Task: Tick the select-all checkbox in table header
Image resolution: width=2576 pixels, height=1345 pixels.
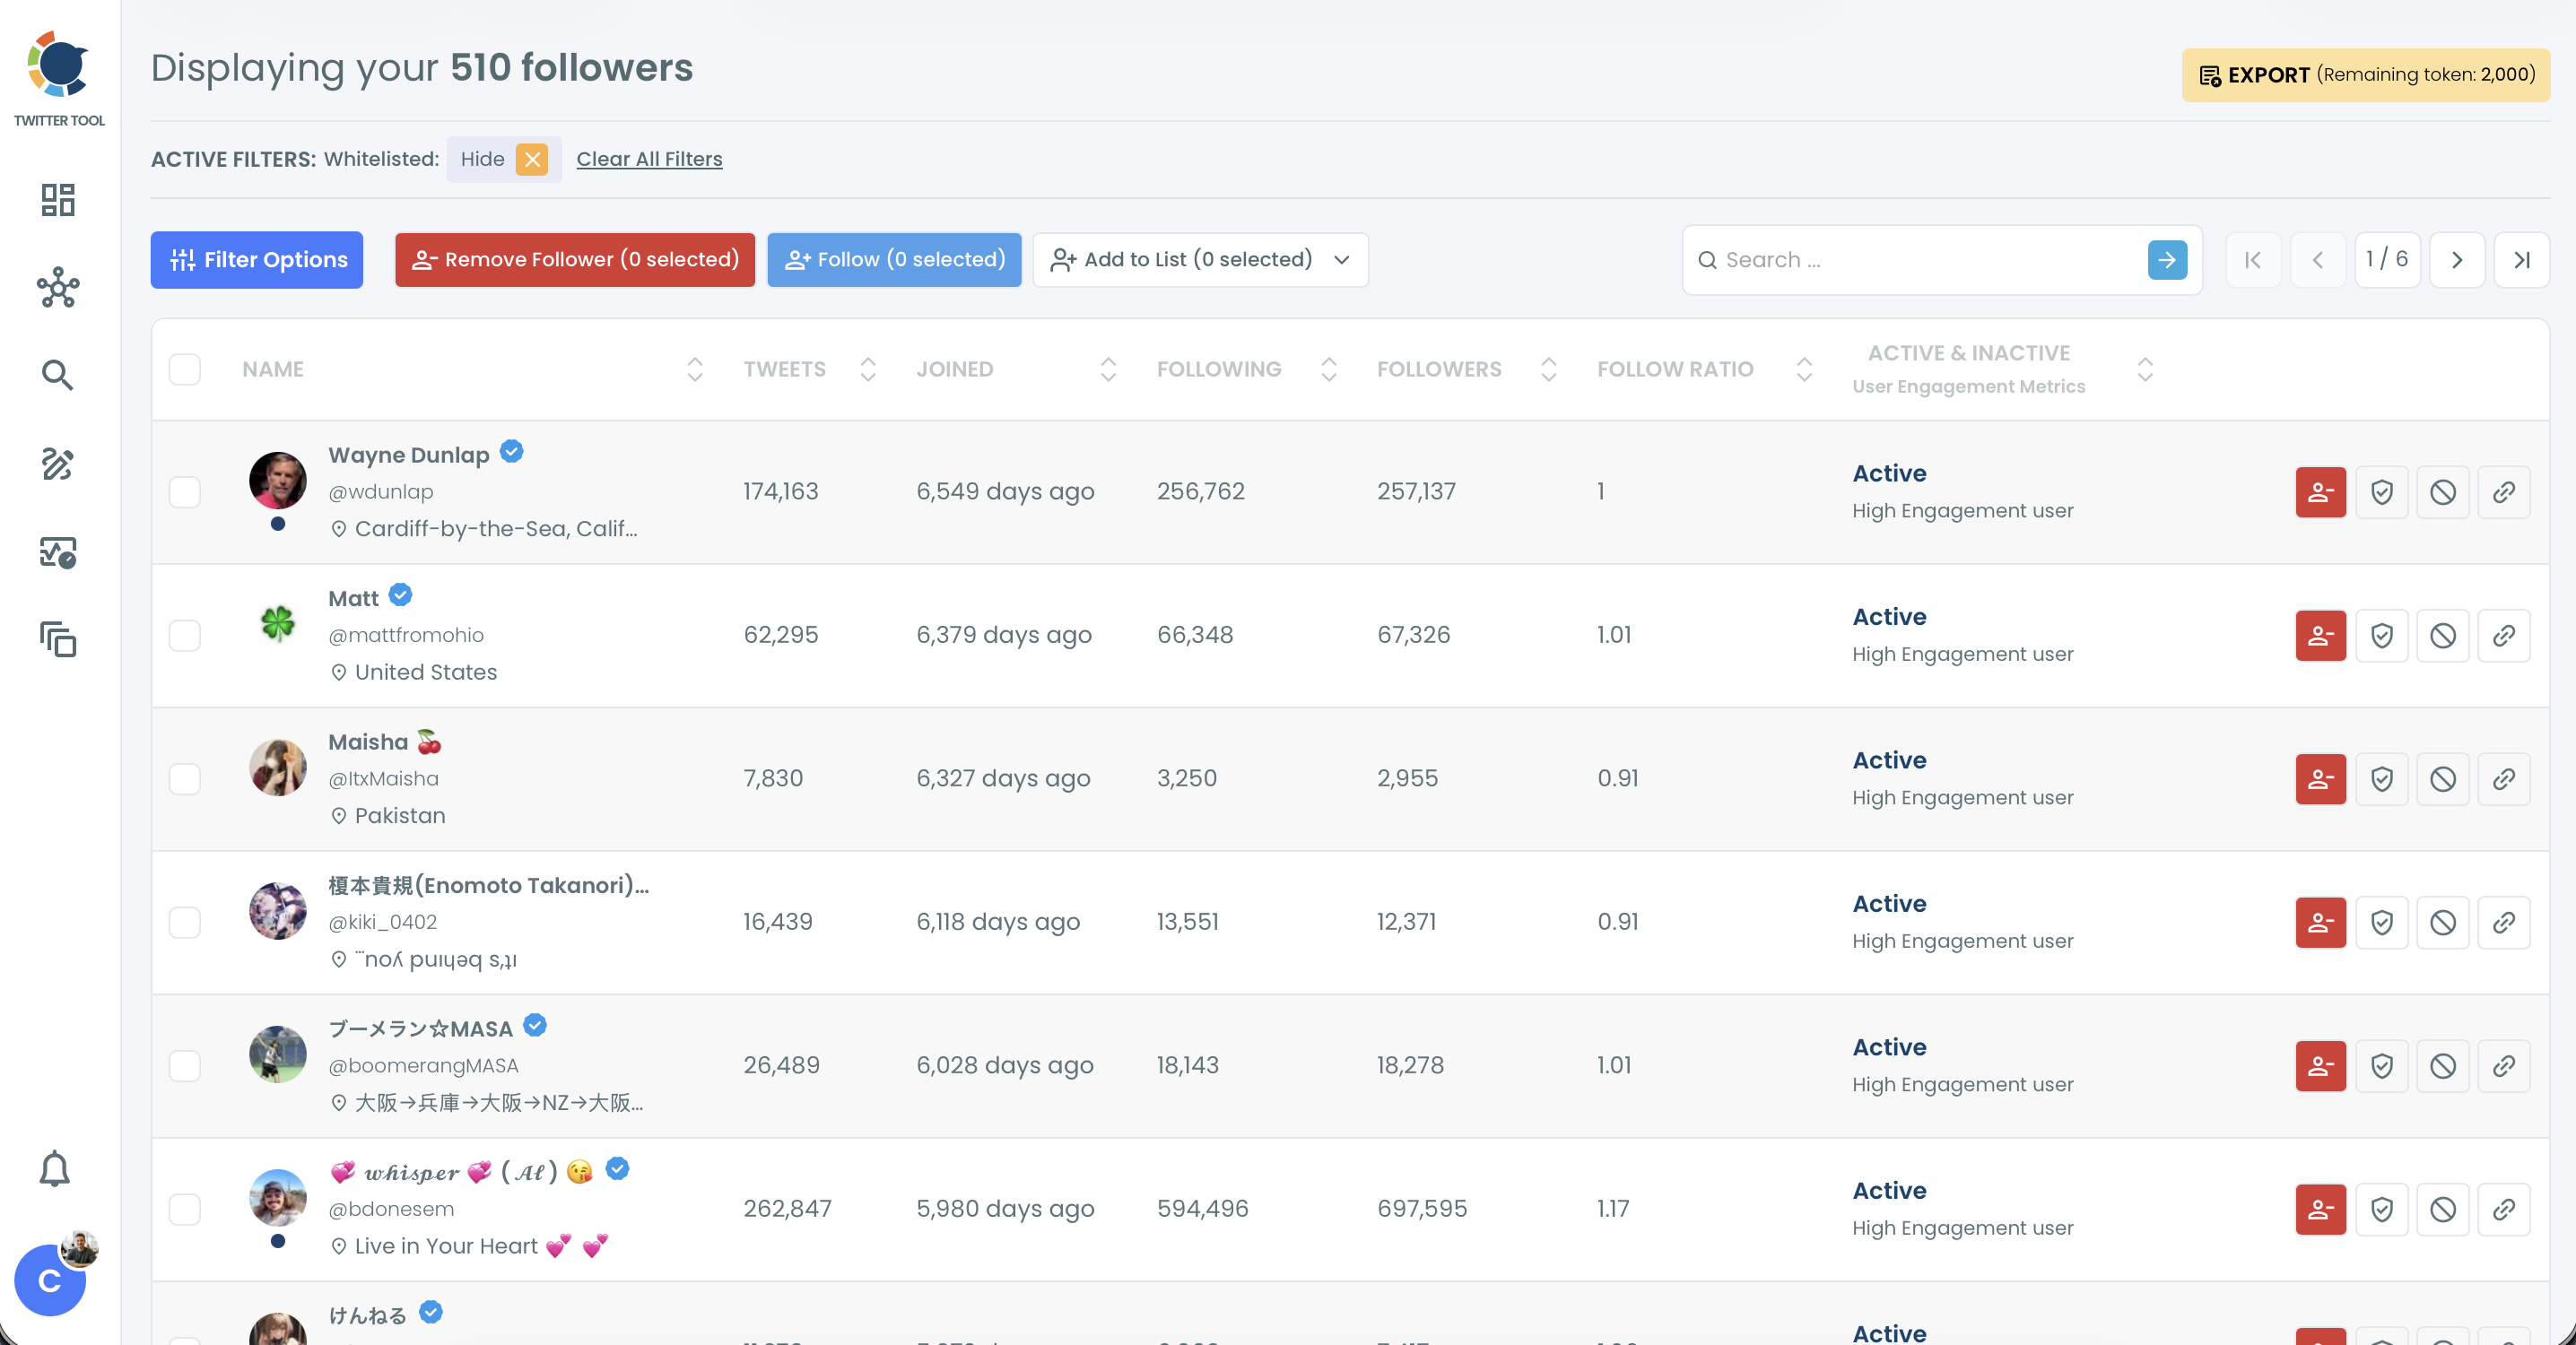Action: click(185, 370)
